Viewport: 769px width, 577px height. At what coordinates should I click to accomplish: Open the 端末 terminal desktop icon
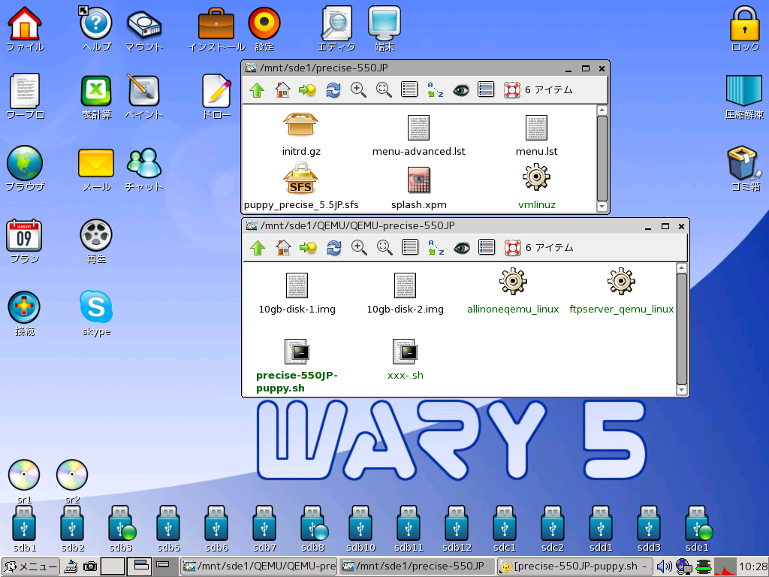384,29
